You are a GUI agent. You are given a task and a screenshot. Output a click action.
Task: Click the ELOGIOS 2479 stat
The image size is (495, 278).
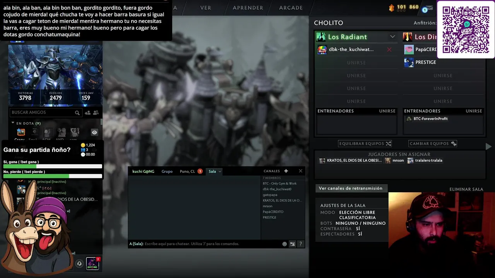tap(55, 96)
